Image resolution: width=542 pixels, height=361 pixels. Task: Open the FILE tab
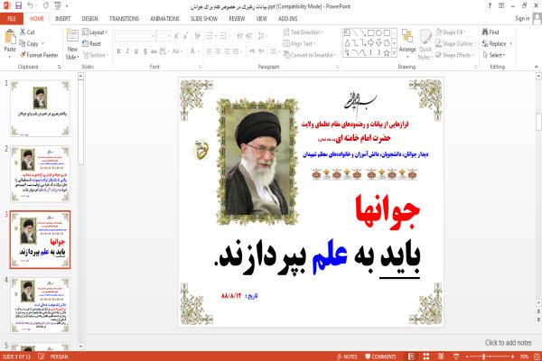12,19
